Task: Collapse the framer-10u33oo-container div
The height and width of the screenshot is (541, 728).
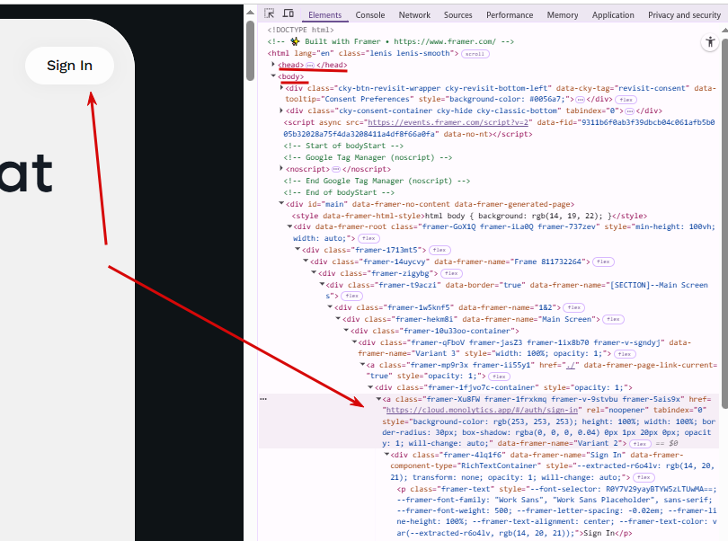Action: [346, 330]
